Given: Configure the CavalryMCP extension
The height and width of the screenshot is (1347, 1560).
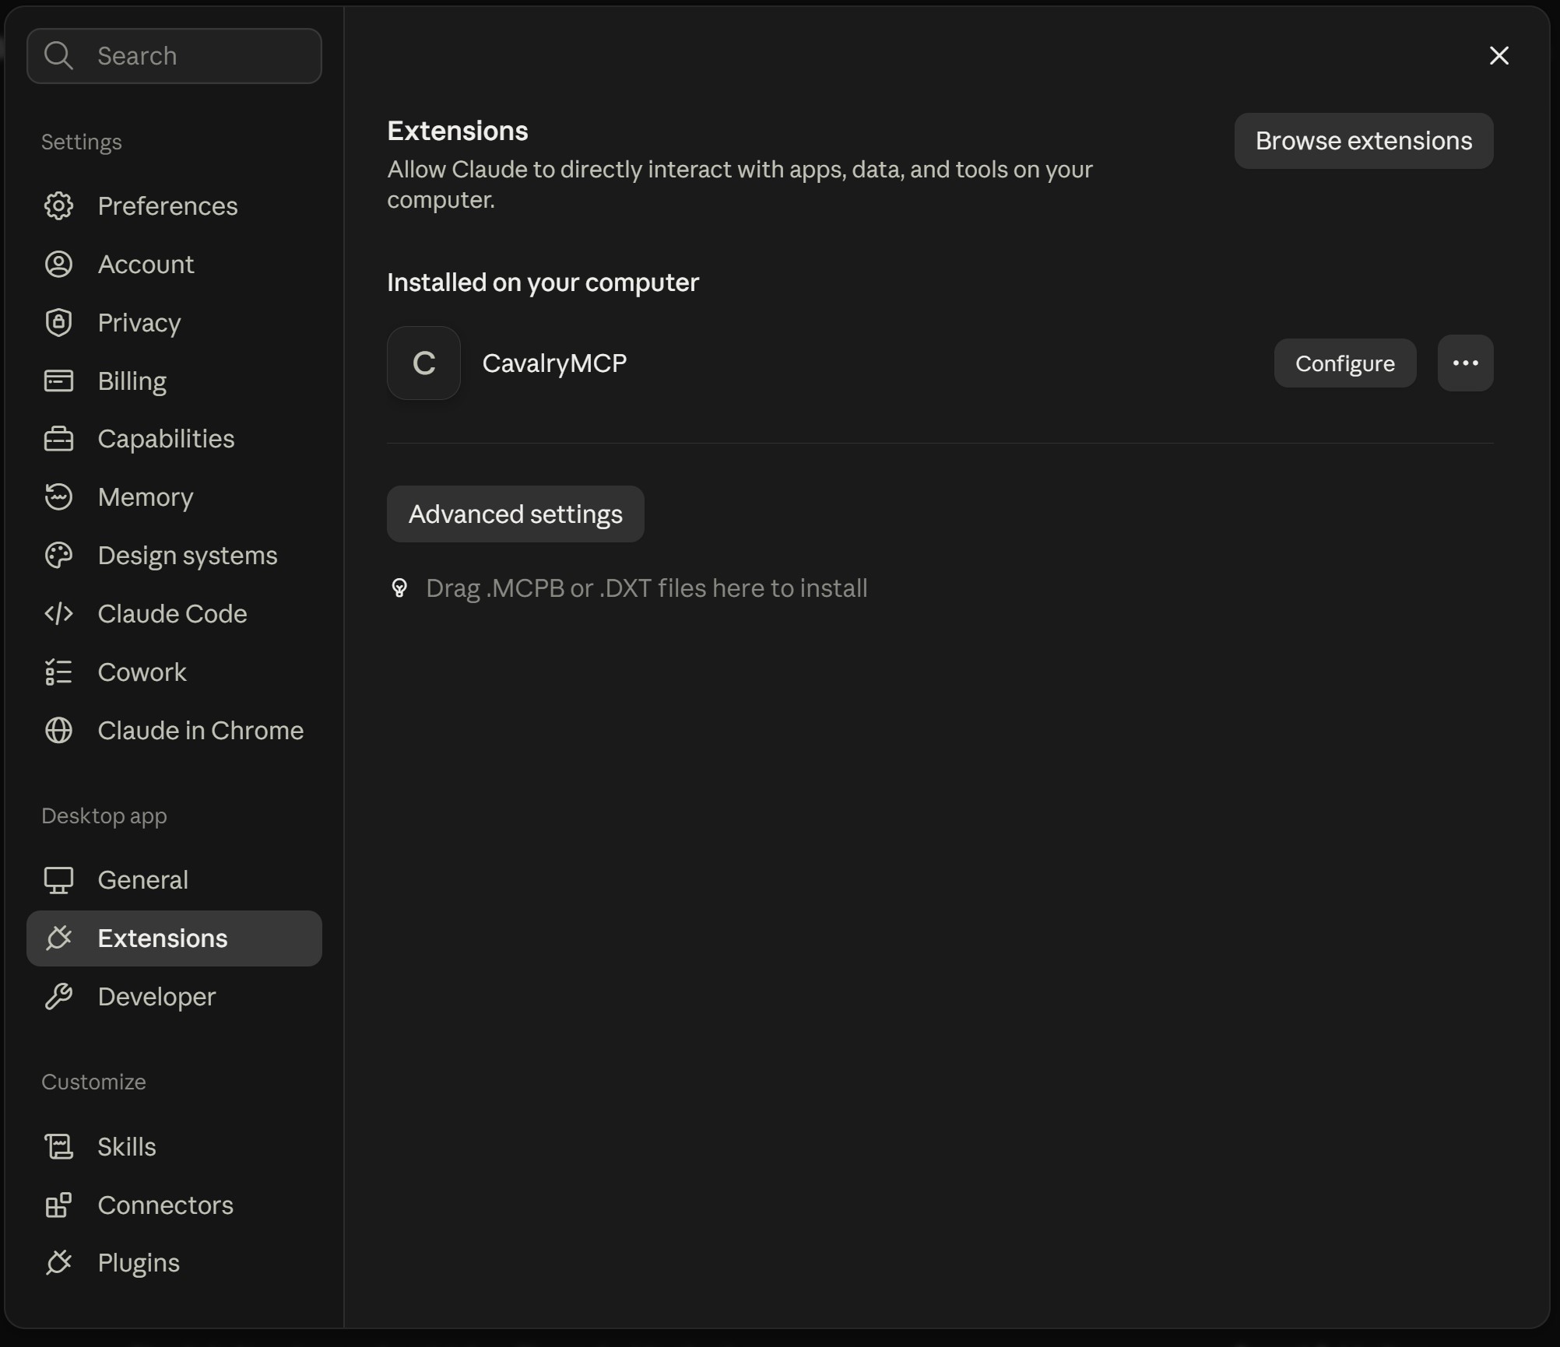Looking at the screenshot, I should (x=1344, y=363).
